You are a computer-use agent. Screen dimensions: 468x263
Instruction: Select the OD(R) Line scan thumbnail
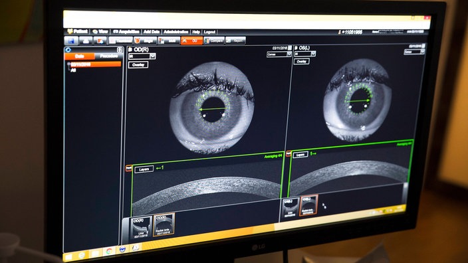pyautogui.click(x=141, y=228)
